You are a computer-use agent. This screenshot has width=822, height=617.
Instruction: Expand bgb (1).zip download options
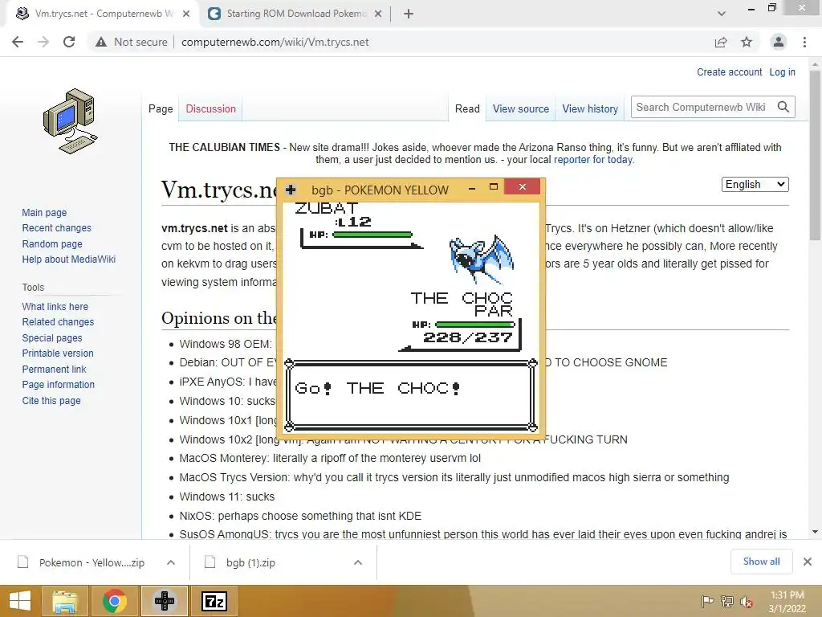pos(358,562)
